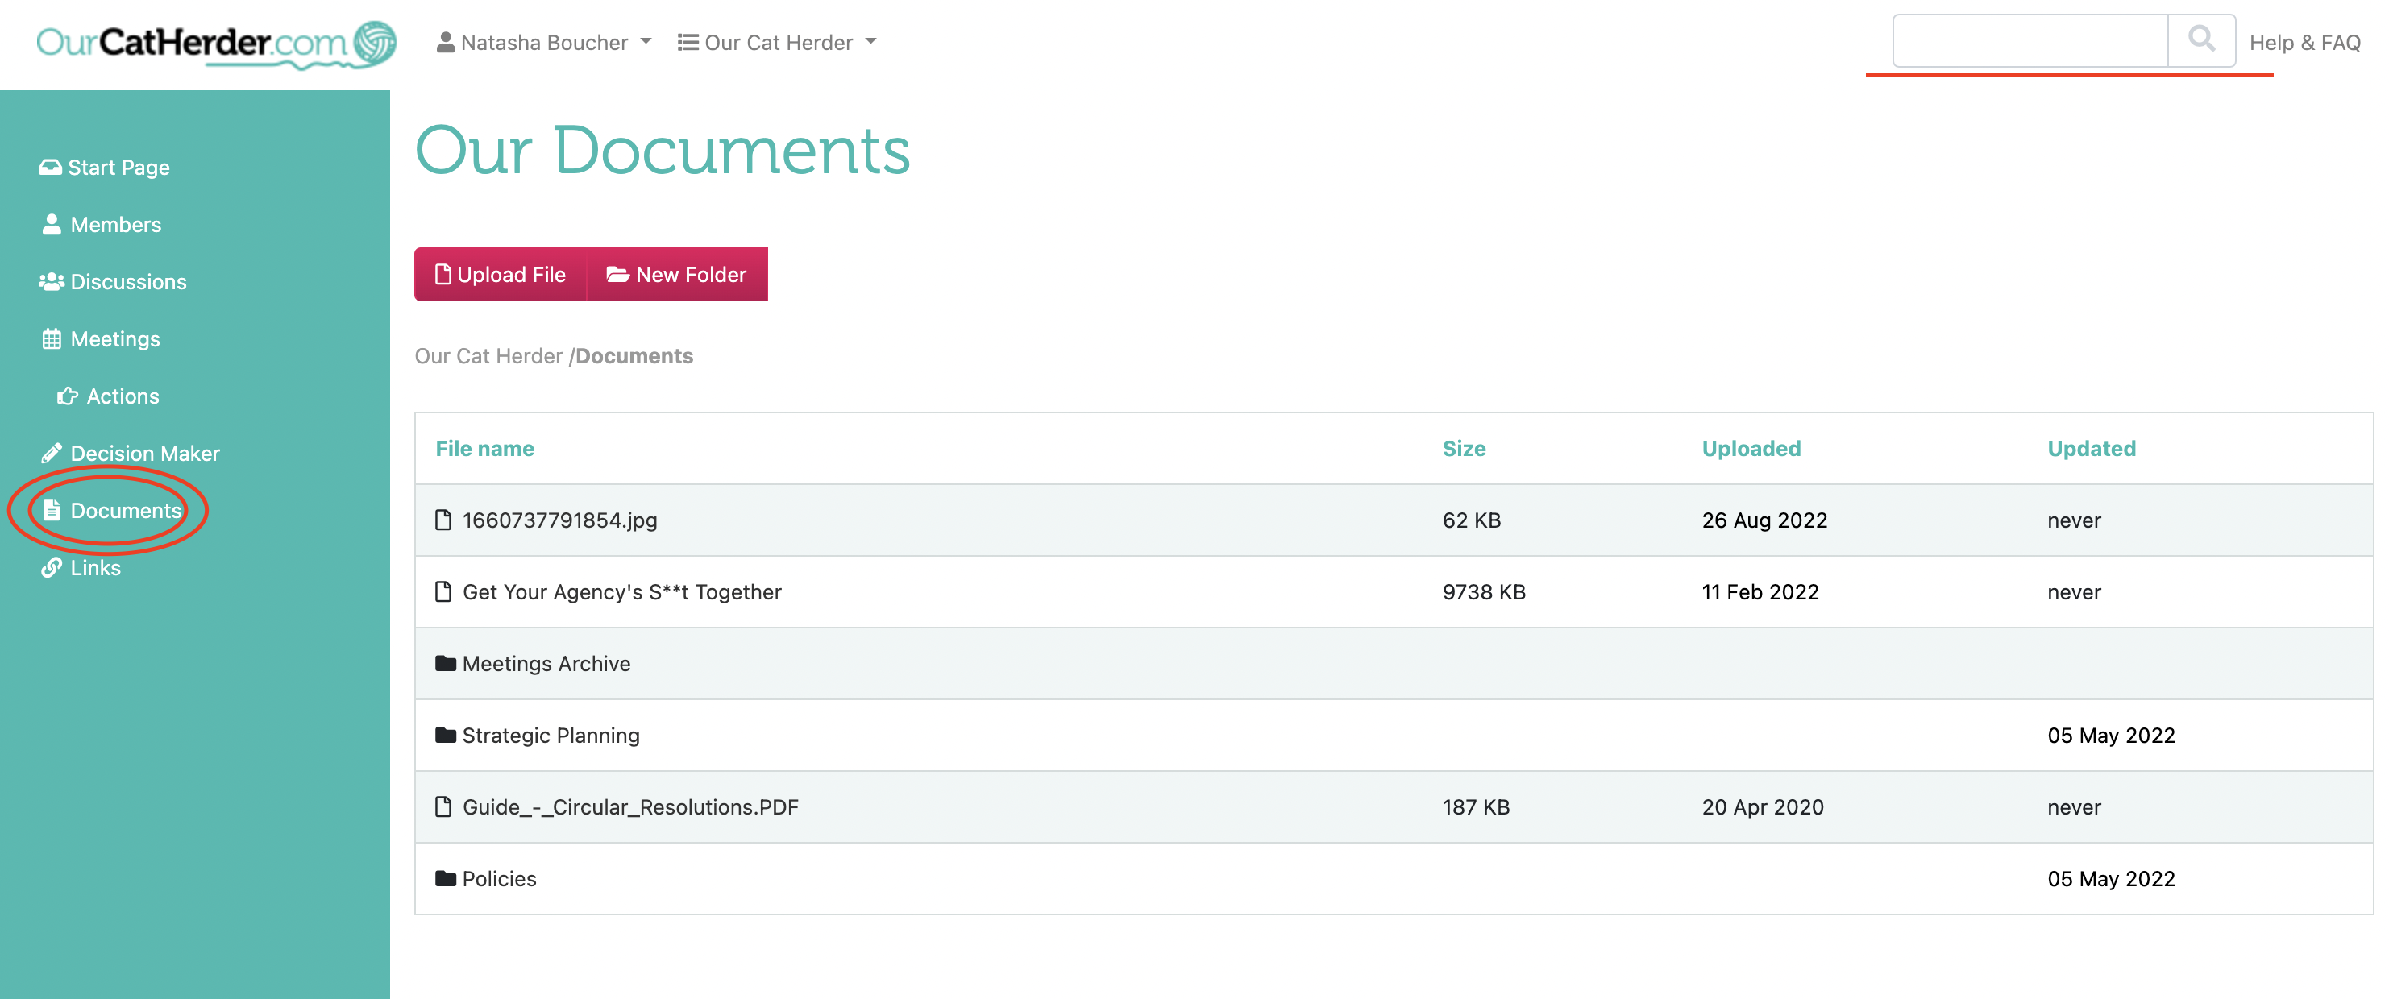Select the Members sidebar icon
The width and height of the screenshot is (2389, 999).
(51, 224)
